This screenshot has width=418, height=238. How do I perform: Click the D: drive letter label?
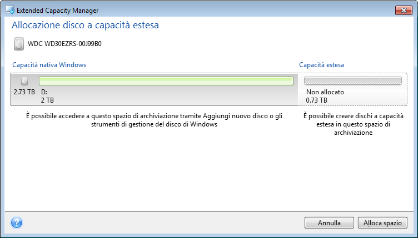(x=44, y=92)
